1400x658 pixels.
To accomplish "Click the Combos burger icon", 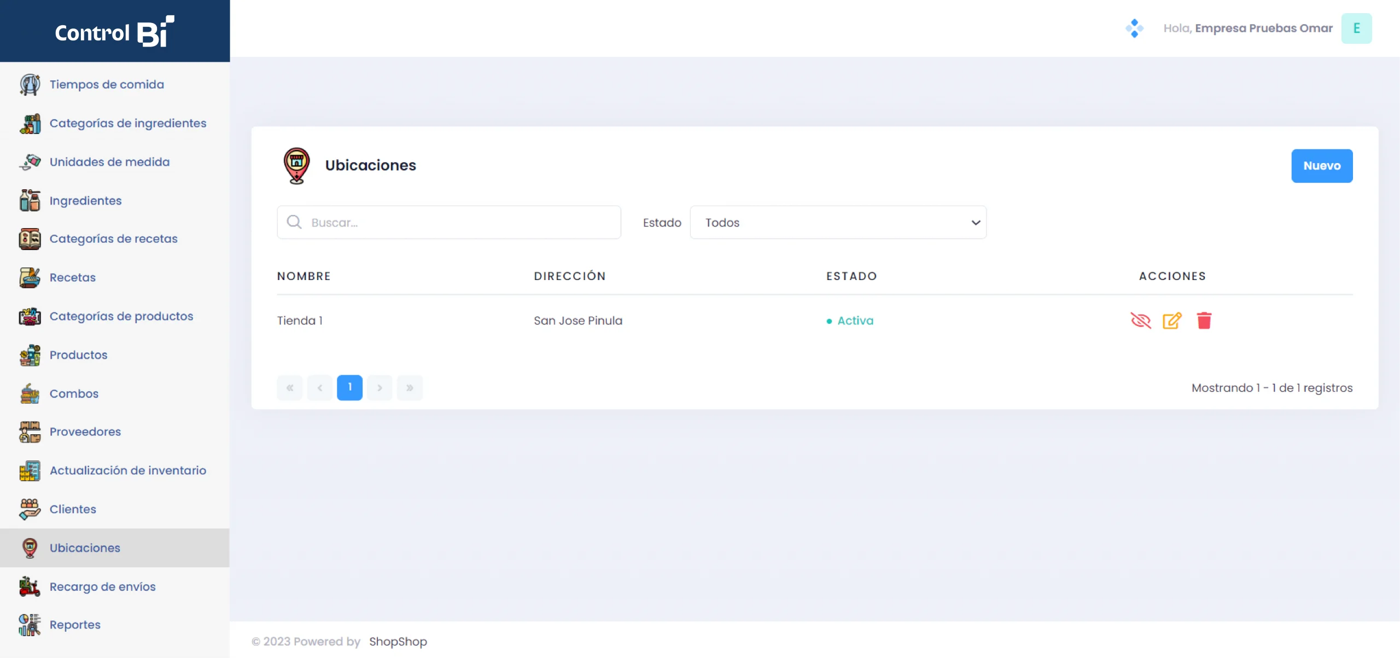I will pos(30,394).
